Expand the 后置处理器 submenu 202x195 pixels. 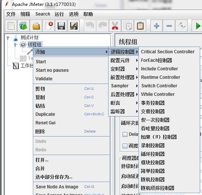click(x=124, y=94)
